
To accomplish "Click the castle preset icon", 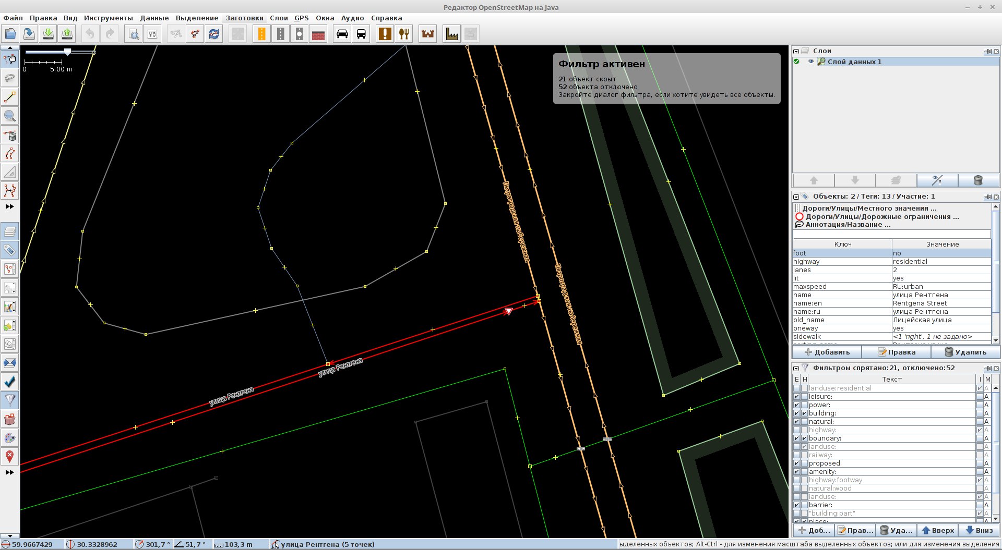I will click(428, 34).
